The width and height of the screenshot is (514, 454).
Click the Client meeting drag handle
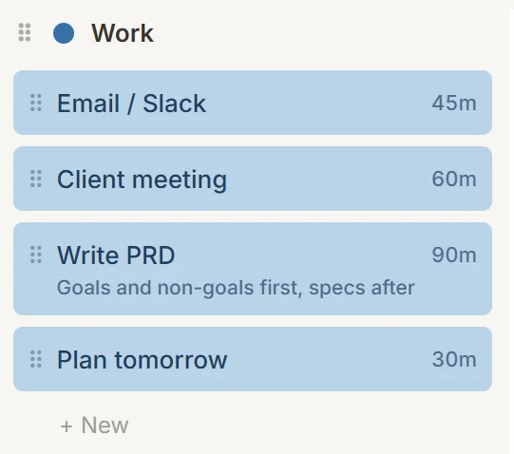tap(36, 179)
